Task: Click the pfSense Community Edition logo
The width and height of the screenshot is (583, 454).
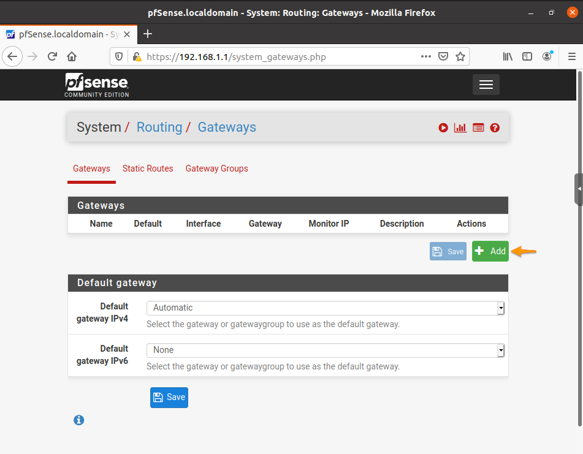Action: pos(96,85)
